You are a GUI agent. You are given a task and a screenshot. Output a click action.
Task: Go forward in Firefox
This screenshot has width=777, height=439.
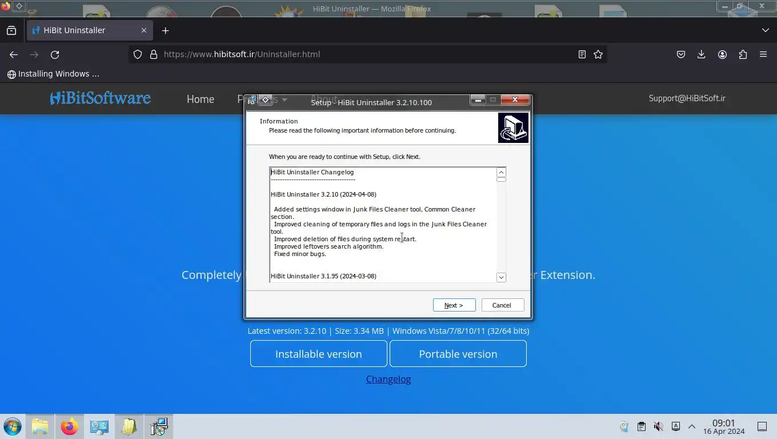click(34, 54)
